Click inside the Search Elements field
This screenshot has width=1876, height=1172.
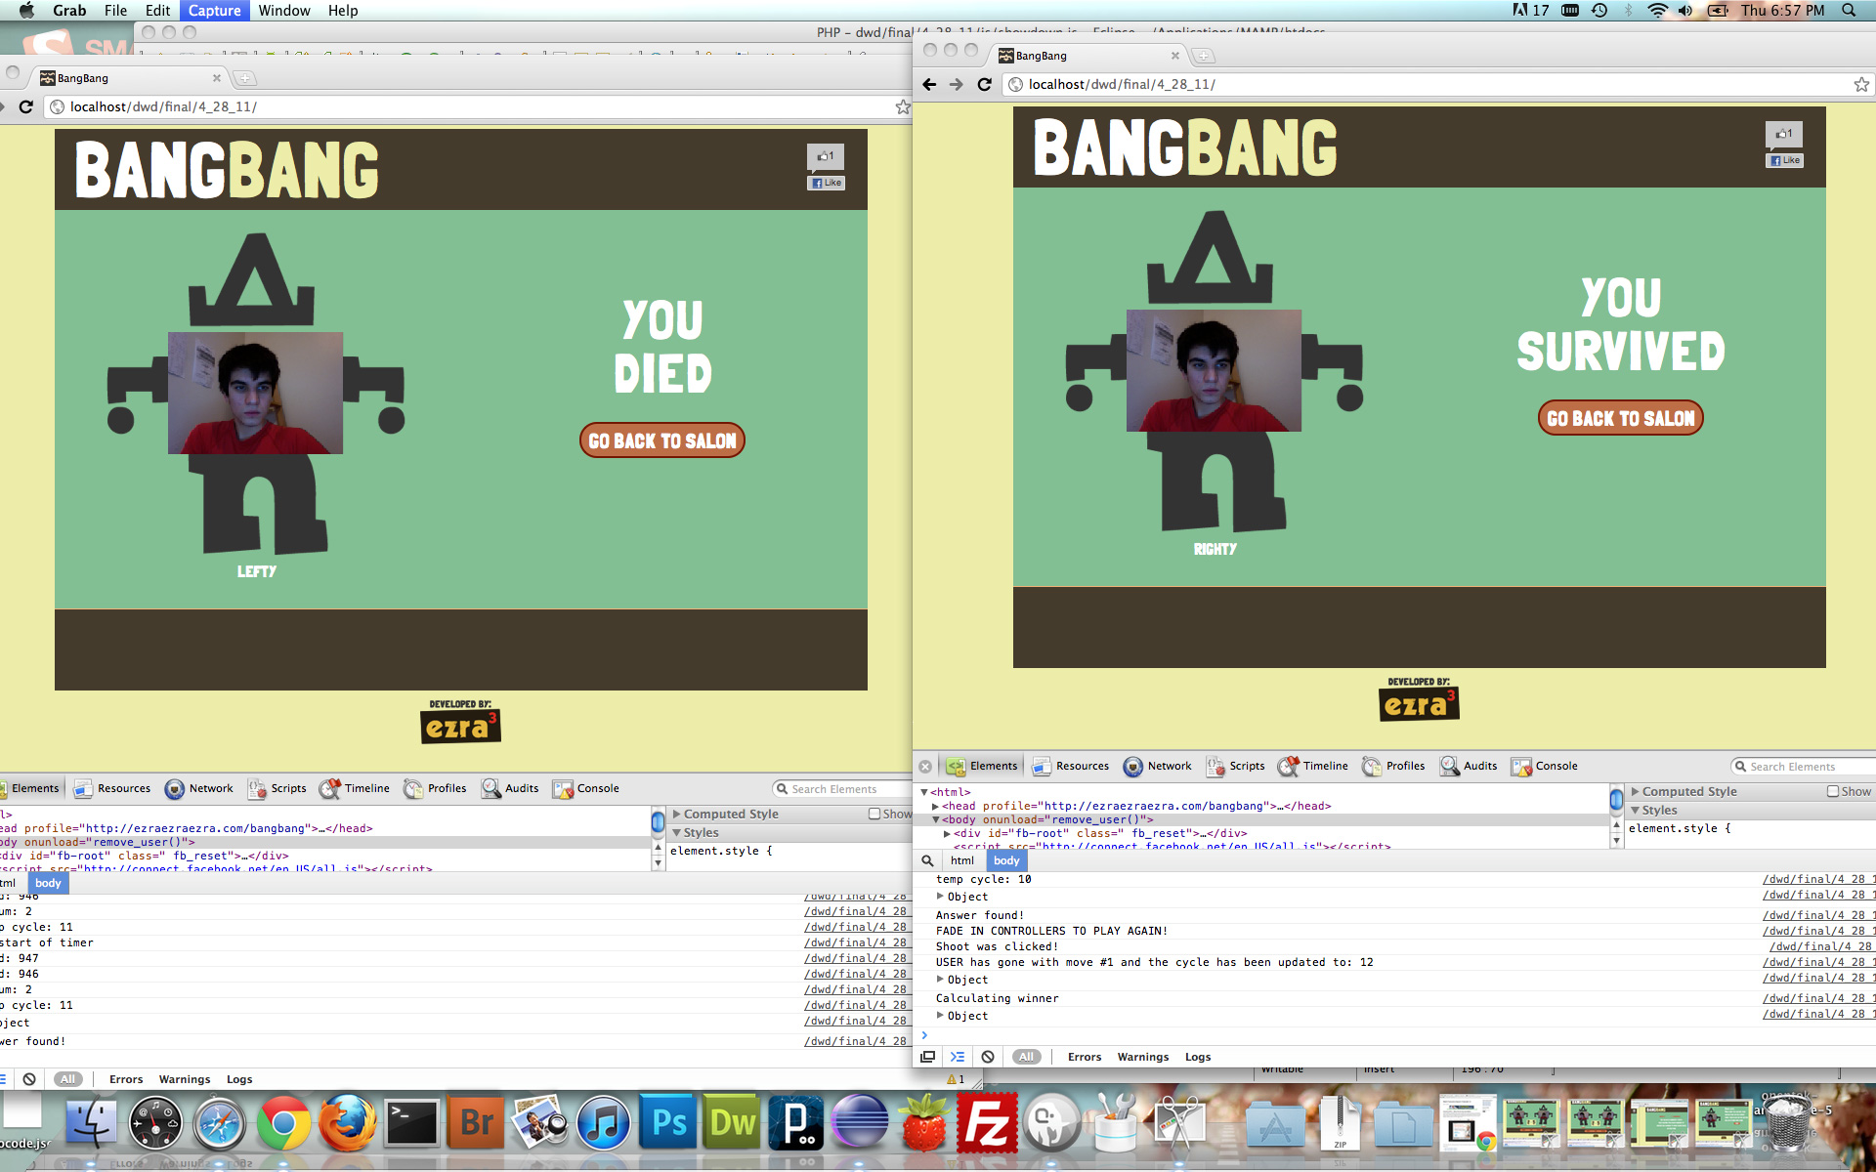[x=1803, y=766]
